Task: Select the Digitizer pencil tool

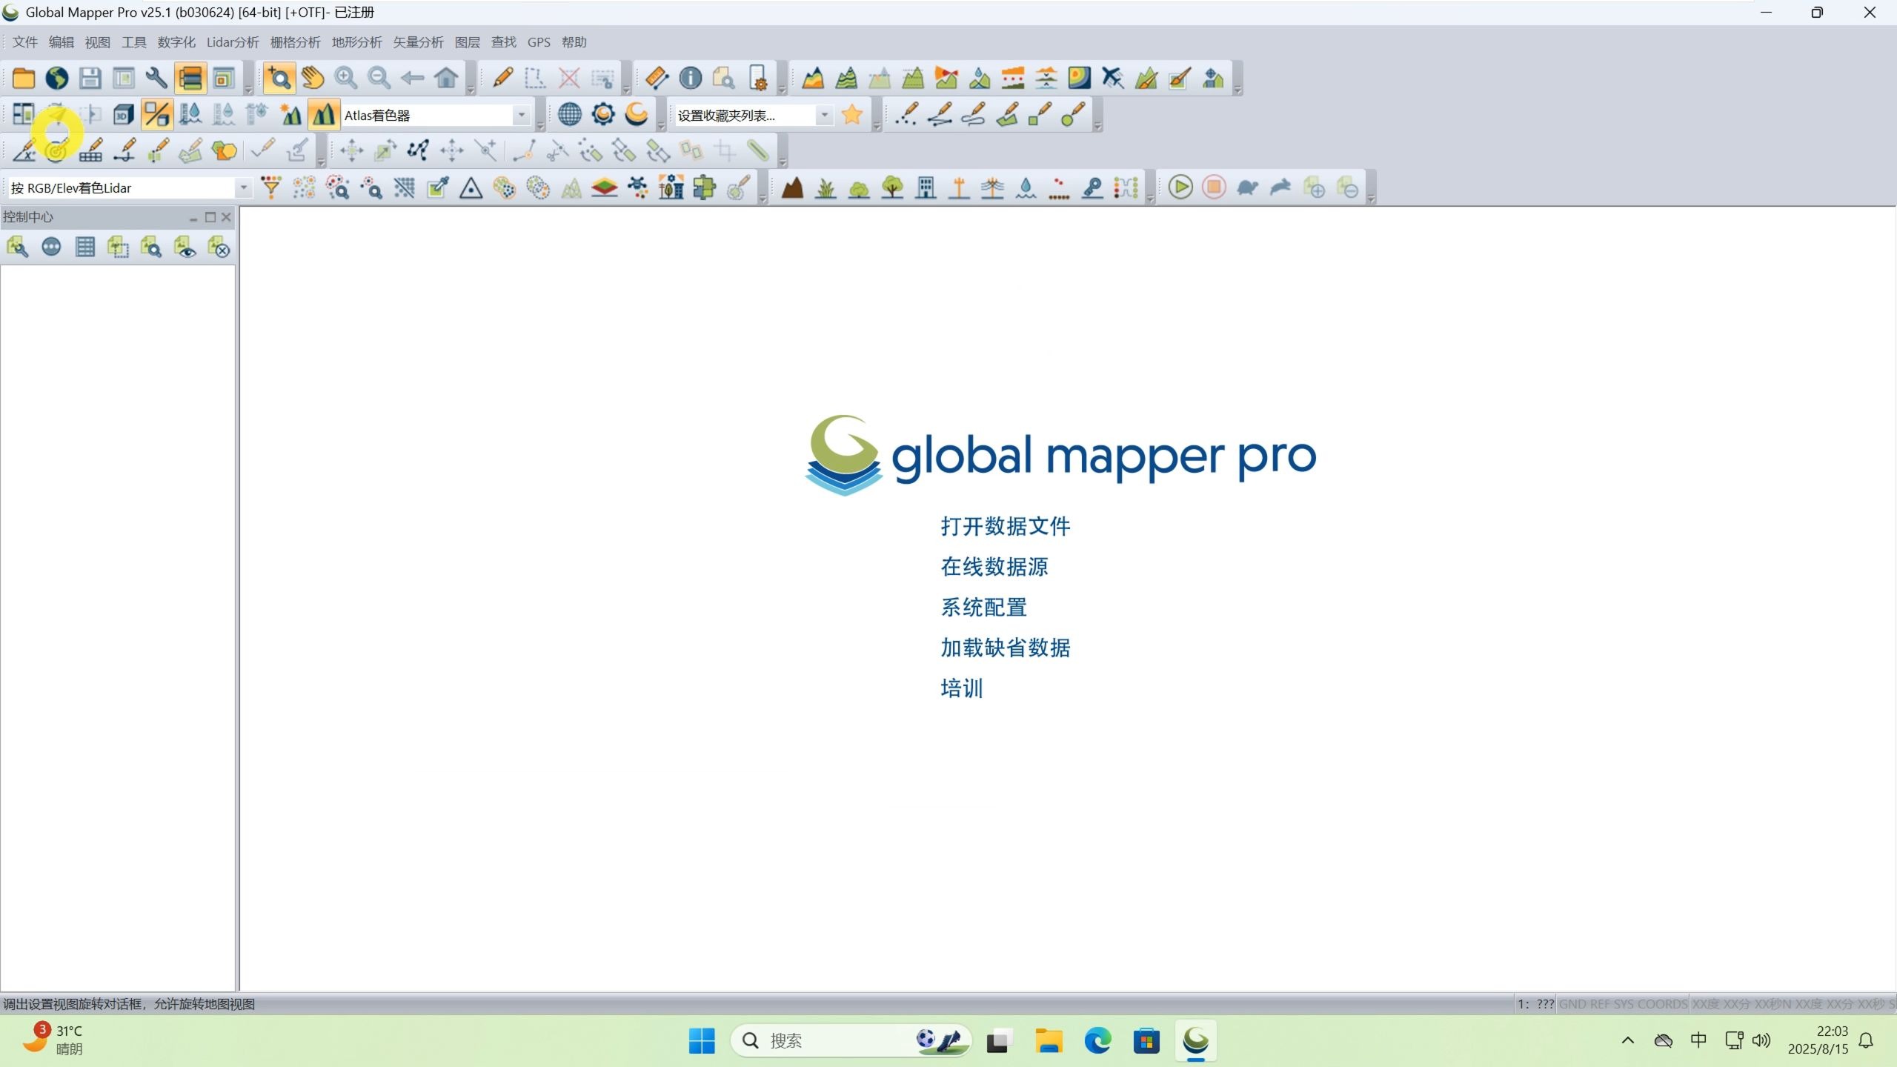Action: click(x=503, y=77)
